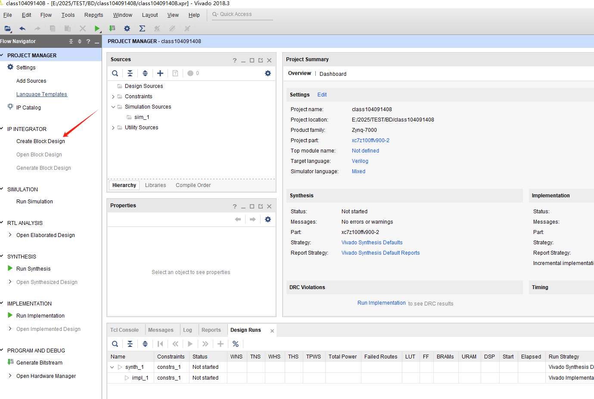Expand the Constraints folder
594x399 pixels.
pos(113,97)
